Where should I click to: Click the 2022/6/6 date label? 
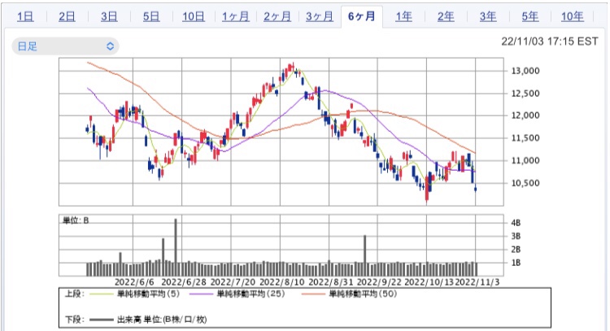pyautogui.click(x=134, y=282)
